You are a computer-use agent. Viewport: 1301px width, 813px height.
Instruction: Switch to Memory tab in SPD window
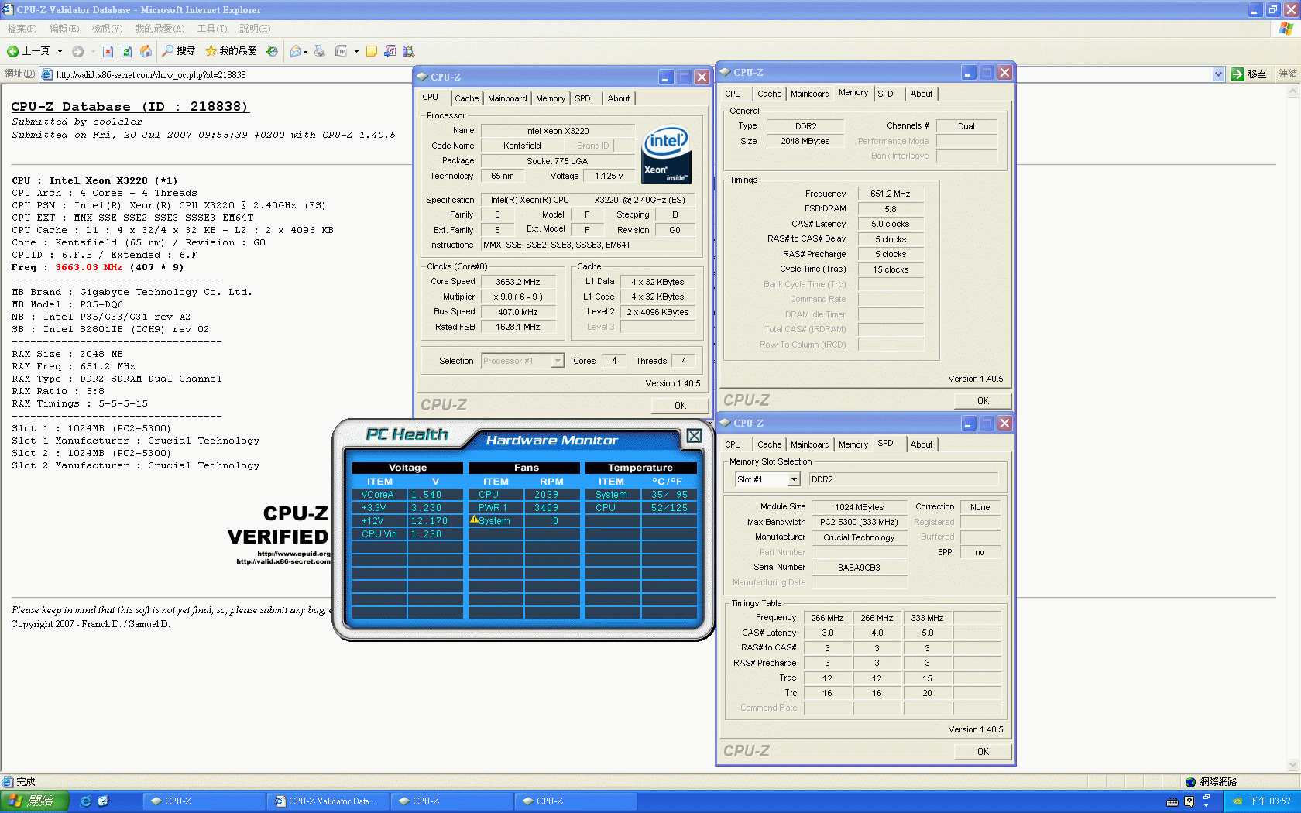click(x=853, y=444)
